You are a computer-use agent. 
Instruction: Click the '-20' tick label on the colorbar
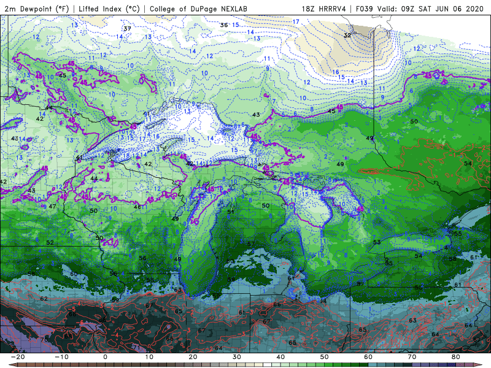pyautogui.click(x=18, y=357)
